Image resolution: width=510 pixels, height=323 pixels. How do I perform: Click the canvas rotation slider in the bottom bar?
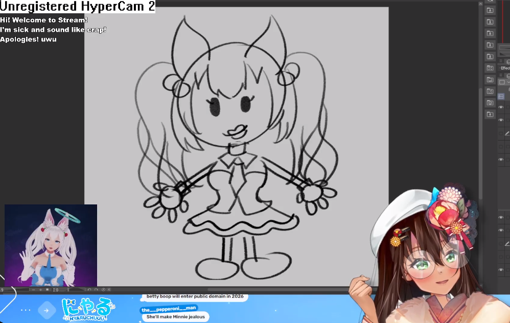coord(76,289)
